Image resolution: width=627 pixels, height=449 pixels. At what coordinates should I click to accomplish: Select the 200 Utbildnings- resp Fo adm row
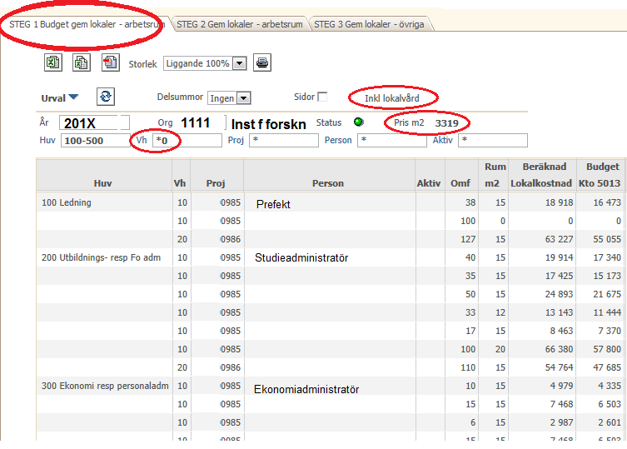click(101, 257)
